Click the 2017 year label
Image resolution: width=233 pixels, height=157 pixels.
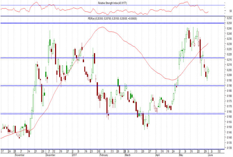pos(75,155)
